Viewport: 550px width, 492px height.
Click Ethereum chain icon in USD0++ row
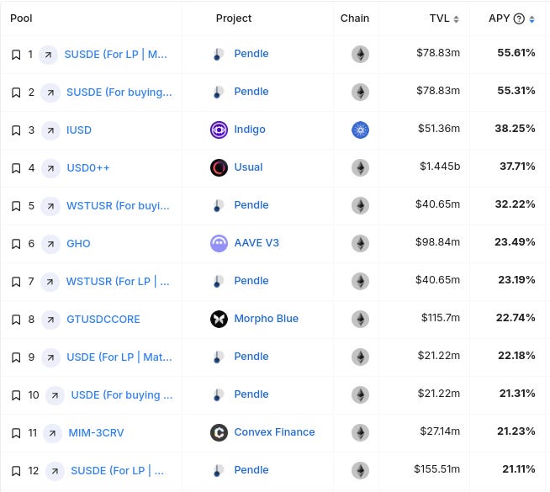tap(360, 167)
